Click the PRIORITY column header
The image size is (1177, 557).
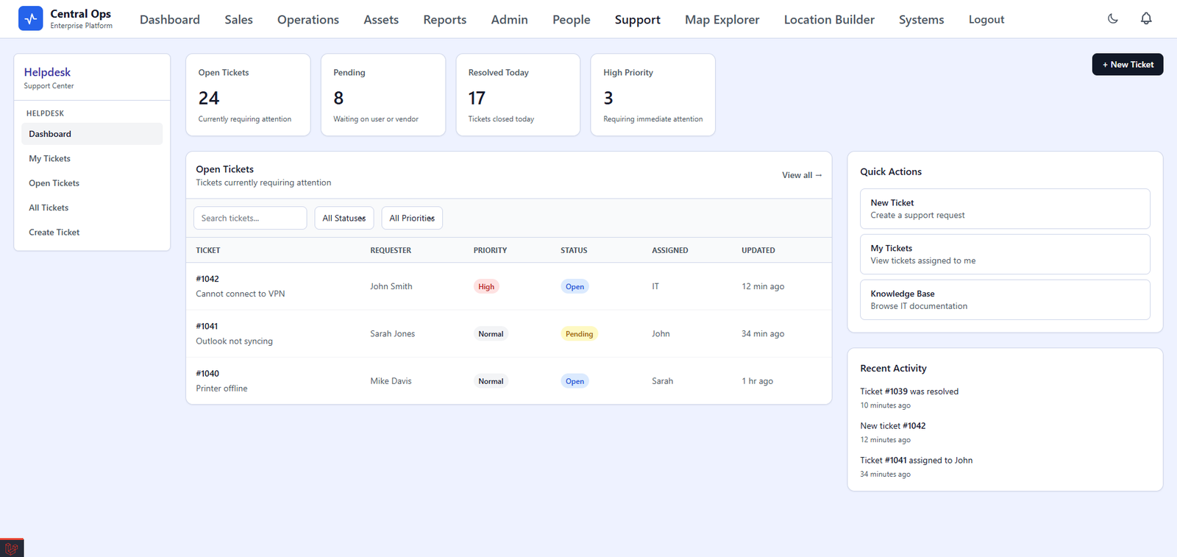pos(490,250)
